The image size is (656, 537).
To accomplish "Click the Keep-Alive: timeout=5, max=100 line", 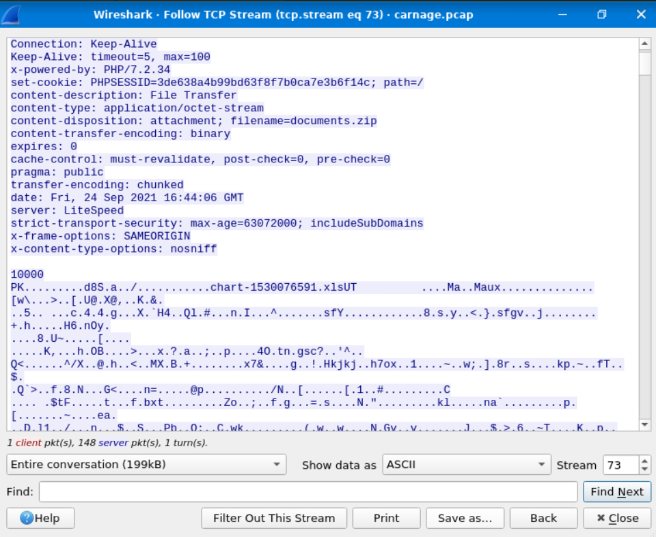I will (111, 57).
